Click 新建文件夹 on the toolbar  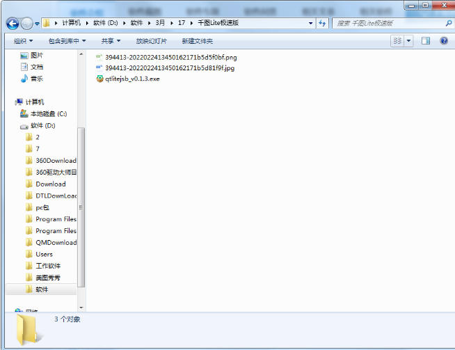[x=198, y=41]
